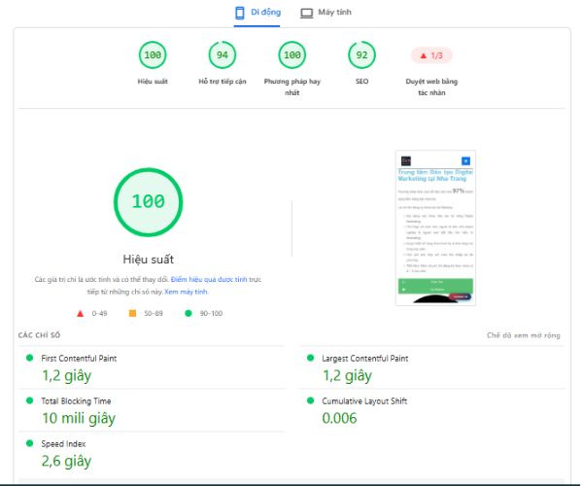This screenshot has height=486, width=583.
Task: Click green dot beside Largest Contentful Paint
Action: (x=310, y=358)
